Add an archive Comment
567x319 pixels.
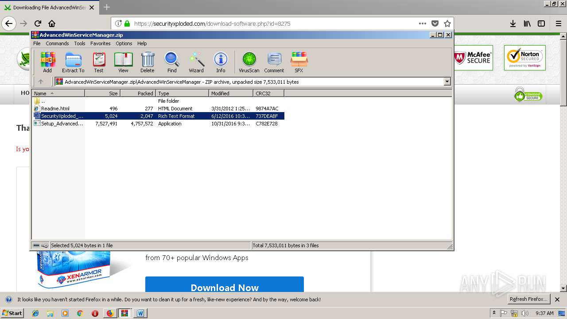274,62
